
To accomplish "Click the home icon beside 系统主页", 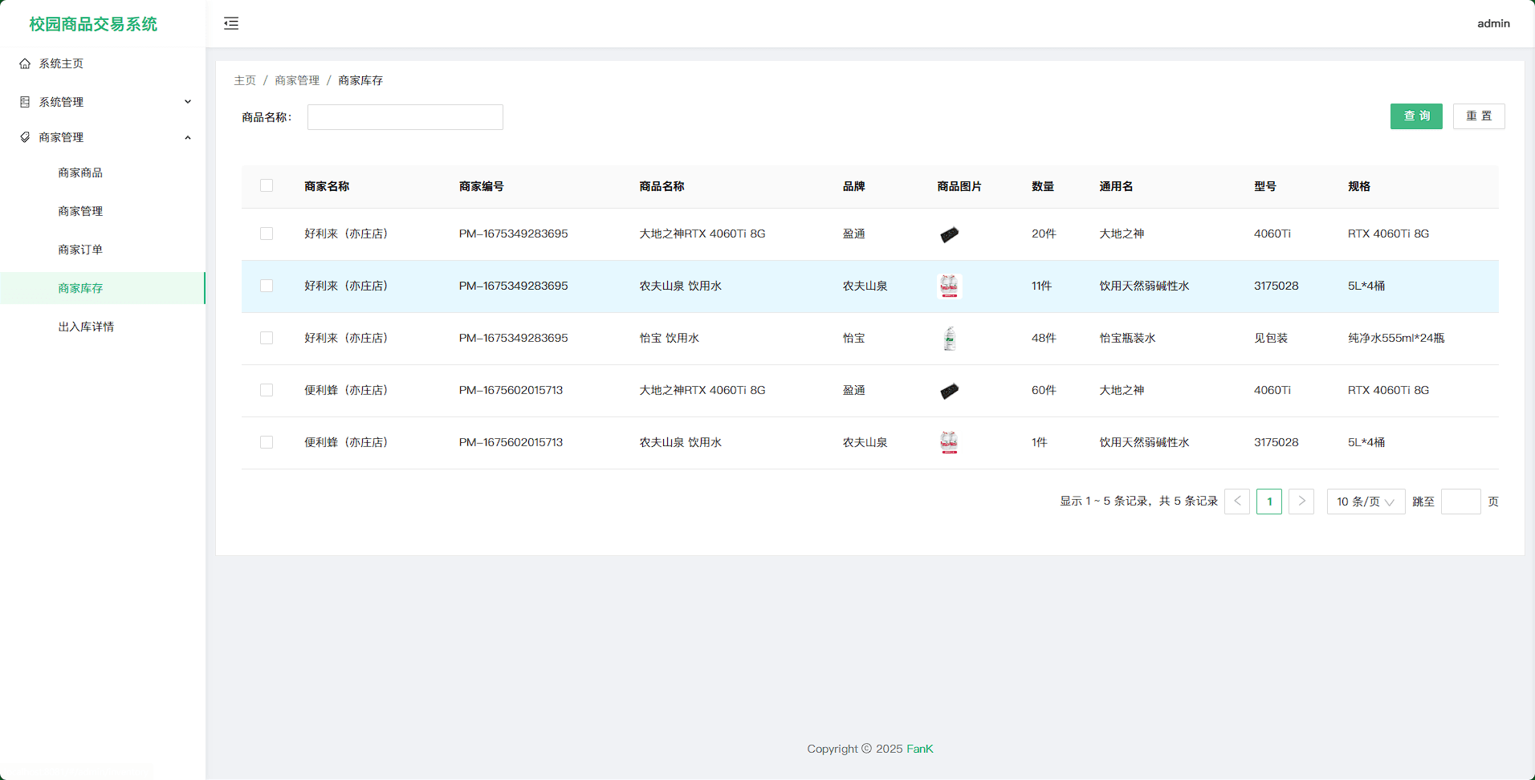I will click(25, 63).
